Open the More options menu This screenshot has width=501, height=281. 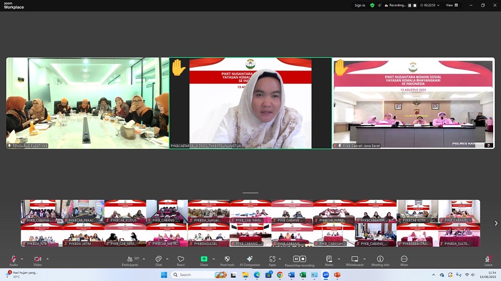coord(404,260)
